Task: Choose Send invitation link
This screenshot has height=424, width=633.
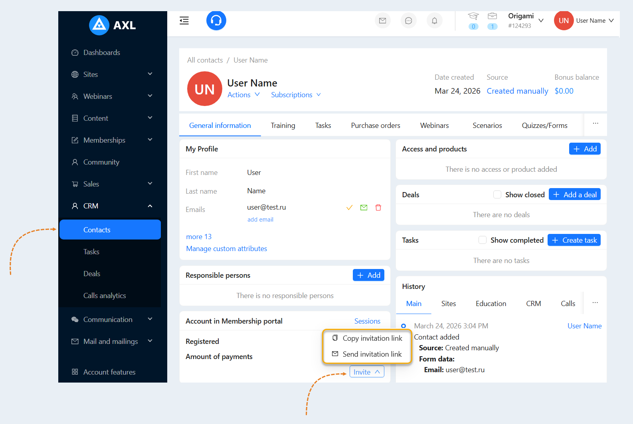Action: click(x=367, y=354)
